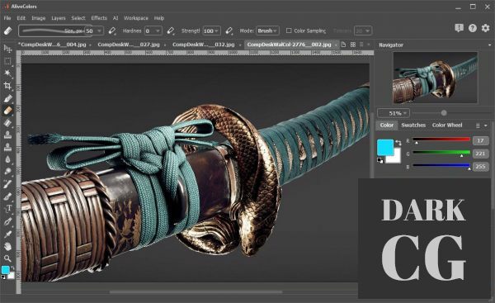Open the help question mark icon
The width and height of the screenshot is (495, 303).
[x=472, y=28]
